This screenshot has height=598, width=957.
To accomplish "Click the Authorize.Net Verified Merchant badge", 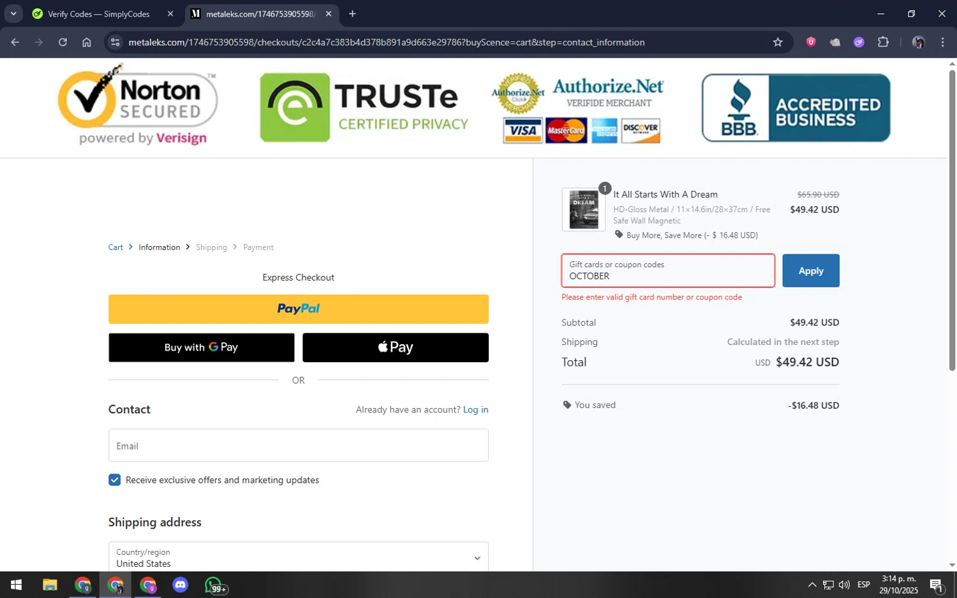I will coord(577,108).
